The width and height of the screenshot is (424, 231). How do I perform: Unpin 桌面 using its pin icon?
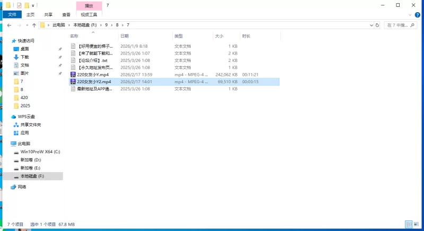click(x=60, y=49)
